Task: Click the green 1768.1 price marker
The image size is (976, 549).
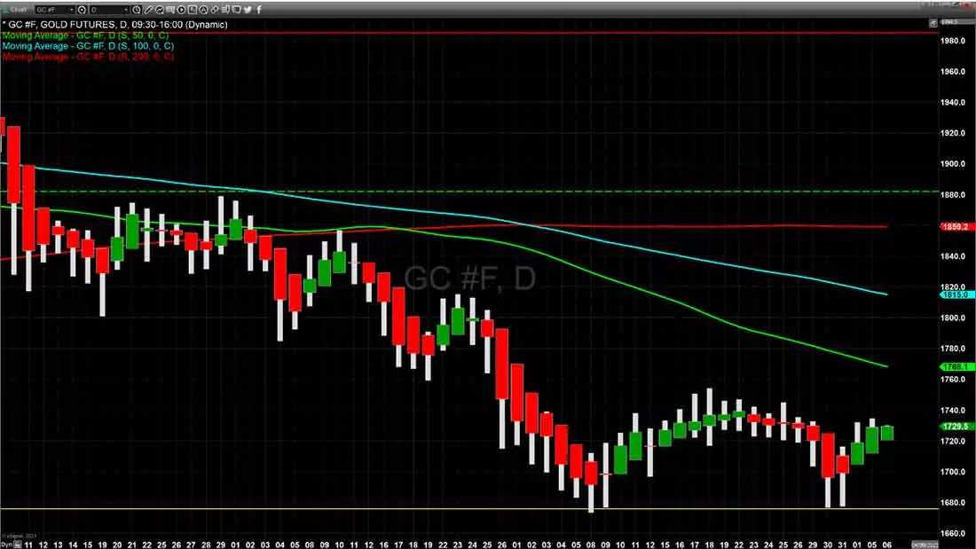Action: pos(956,367)
